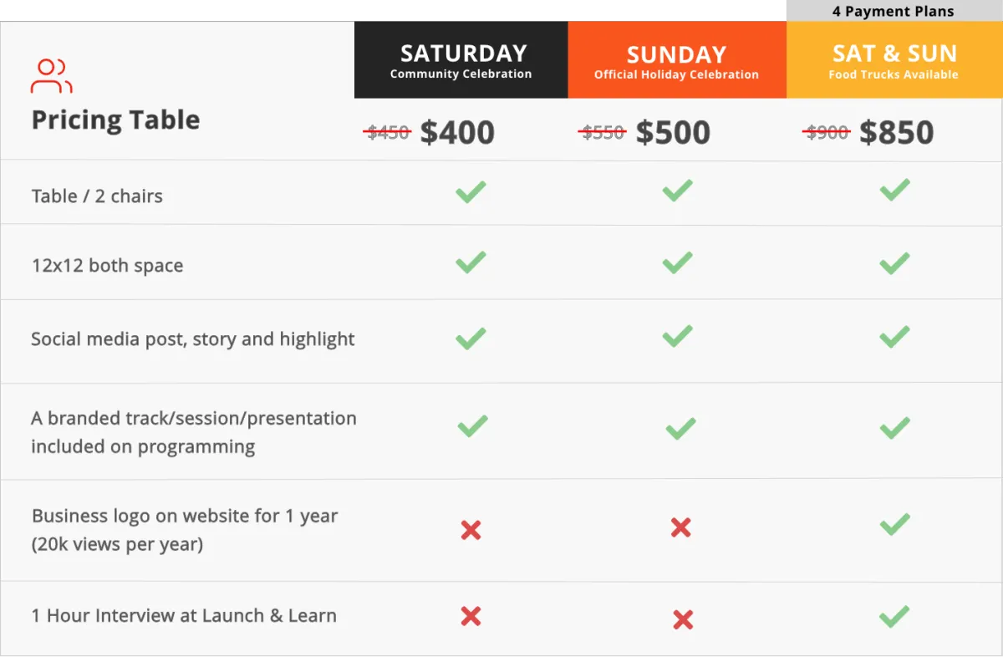Click Sat & Sun checkmark for Social media post

tap(894, 337)
